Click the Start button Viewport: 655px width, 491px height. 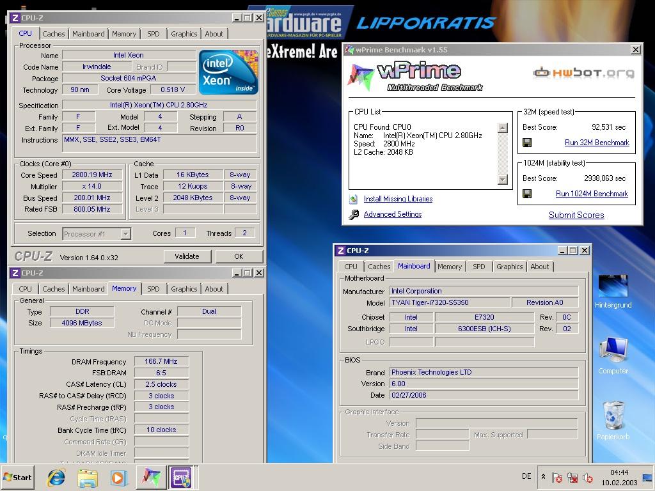pos(17,477)
